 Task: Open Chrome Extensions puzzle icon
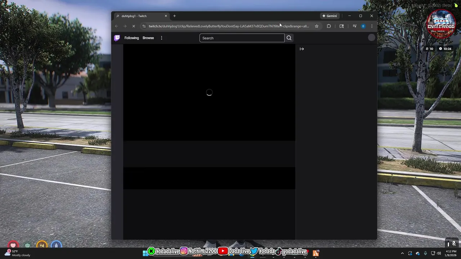[x=329, y=26]
